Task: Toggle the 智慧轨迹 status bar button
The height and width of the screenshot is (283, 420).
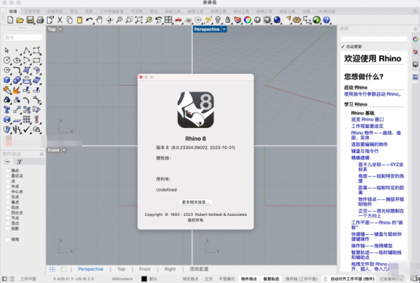Action: coord(271,279)
